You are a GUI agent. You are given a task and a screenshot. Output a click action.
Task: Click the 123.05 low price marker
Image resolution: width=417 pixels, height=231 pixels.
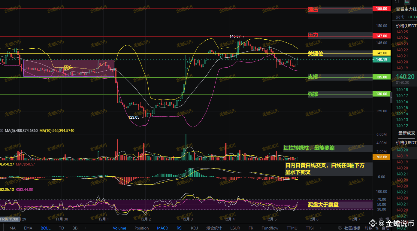coord(135,117)
